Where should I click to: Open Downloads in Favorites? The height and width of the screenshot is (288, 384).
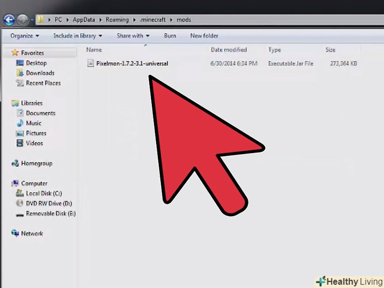tap(40, 73)
